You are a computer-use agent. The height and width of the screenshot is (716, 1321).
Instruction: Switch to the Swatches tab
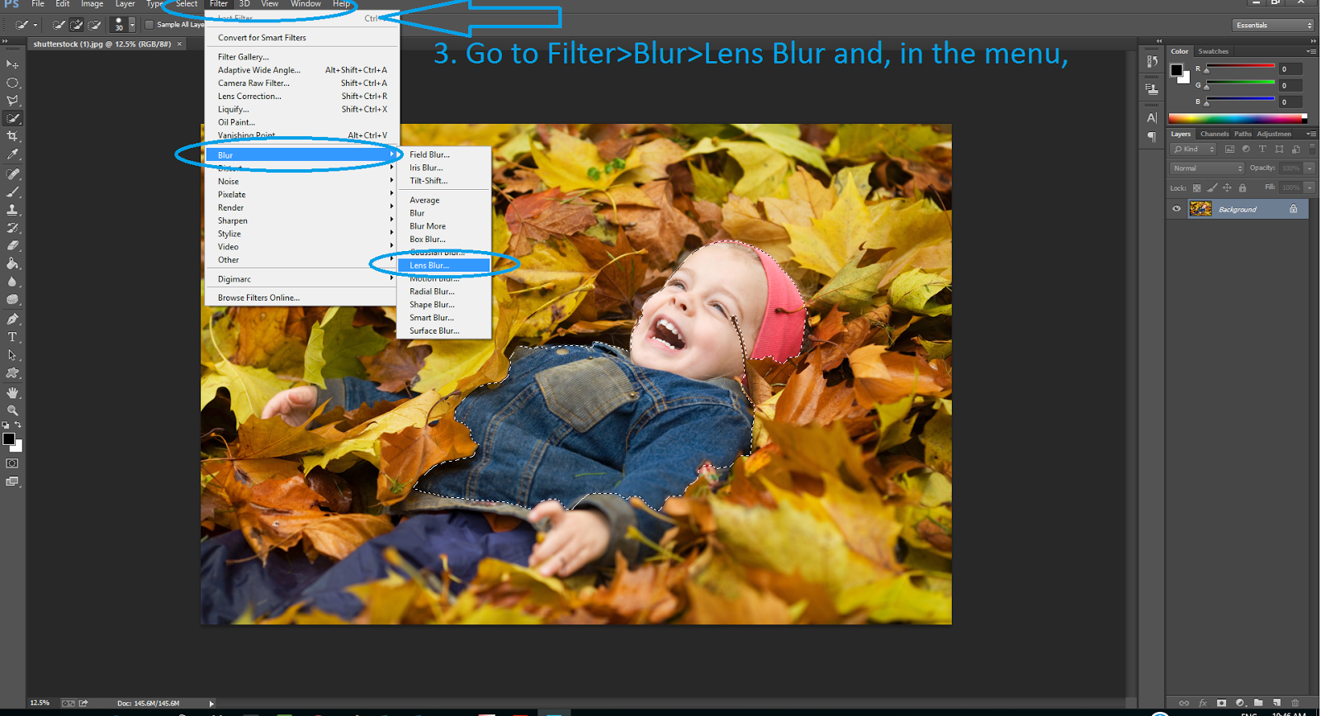point(1213,51)
